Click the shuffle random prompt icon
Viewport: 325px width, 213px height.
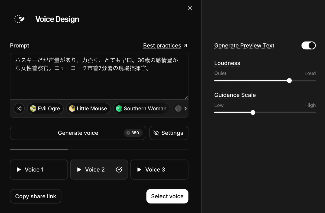point(19,109)
